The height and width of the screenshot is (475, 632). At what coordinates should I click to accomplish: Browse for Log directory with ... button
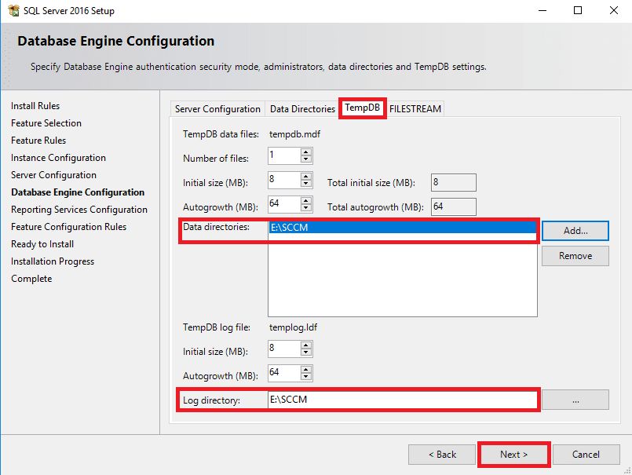[575, 400]
